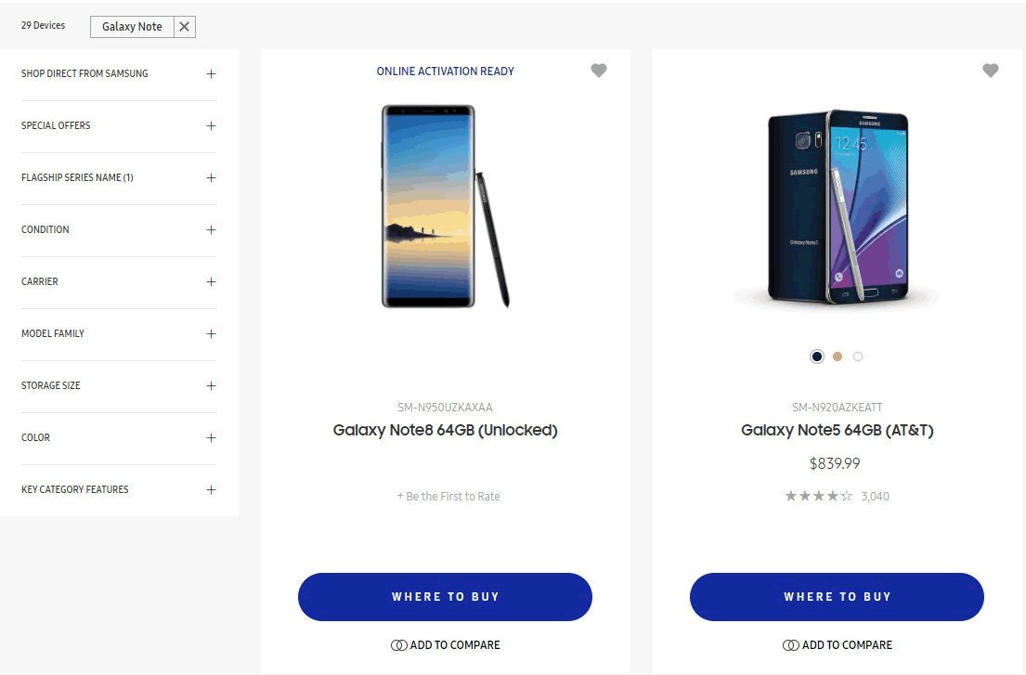The height and width of the screenshot is (675, 1026).
Task: Select the white carousel dot for Note5
Action: (x=858, y=356)
